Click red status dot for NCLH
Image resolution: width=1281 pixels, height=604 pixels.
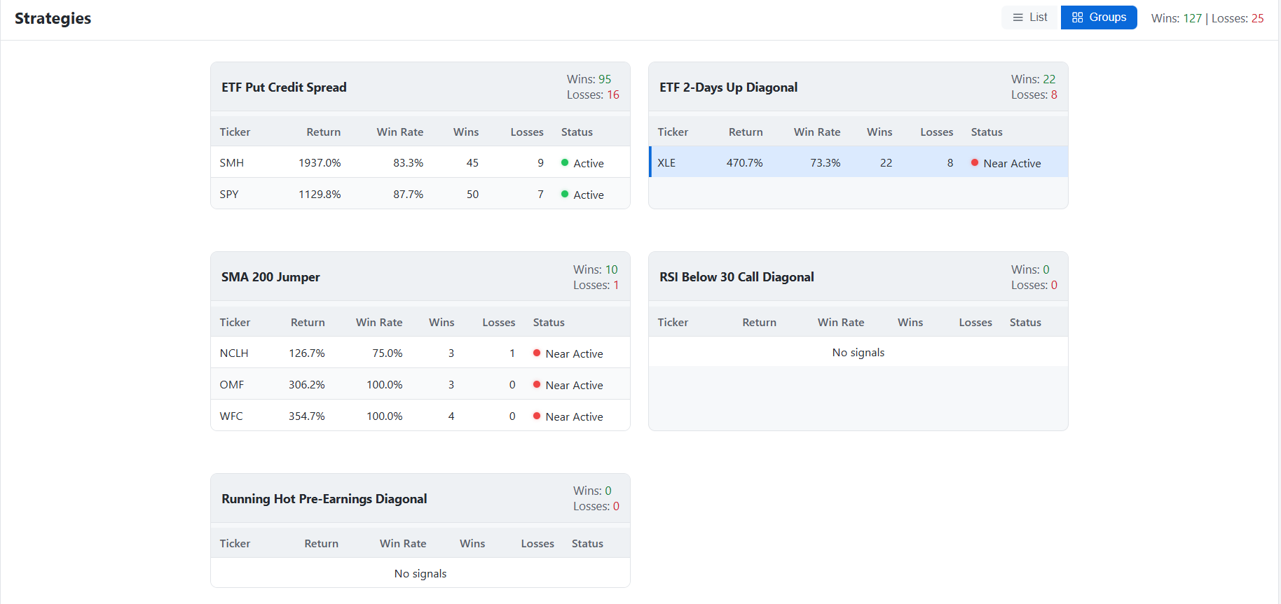click(537, 353)
